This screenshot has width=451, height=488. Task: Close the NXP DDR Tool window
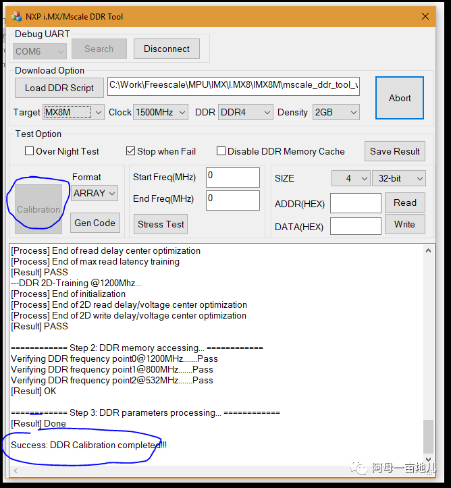(425, 16)
